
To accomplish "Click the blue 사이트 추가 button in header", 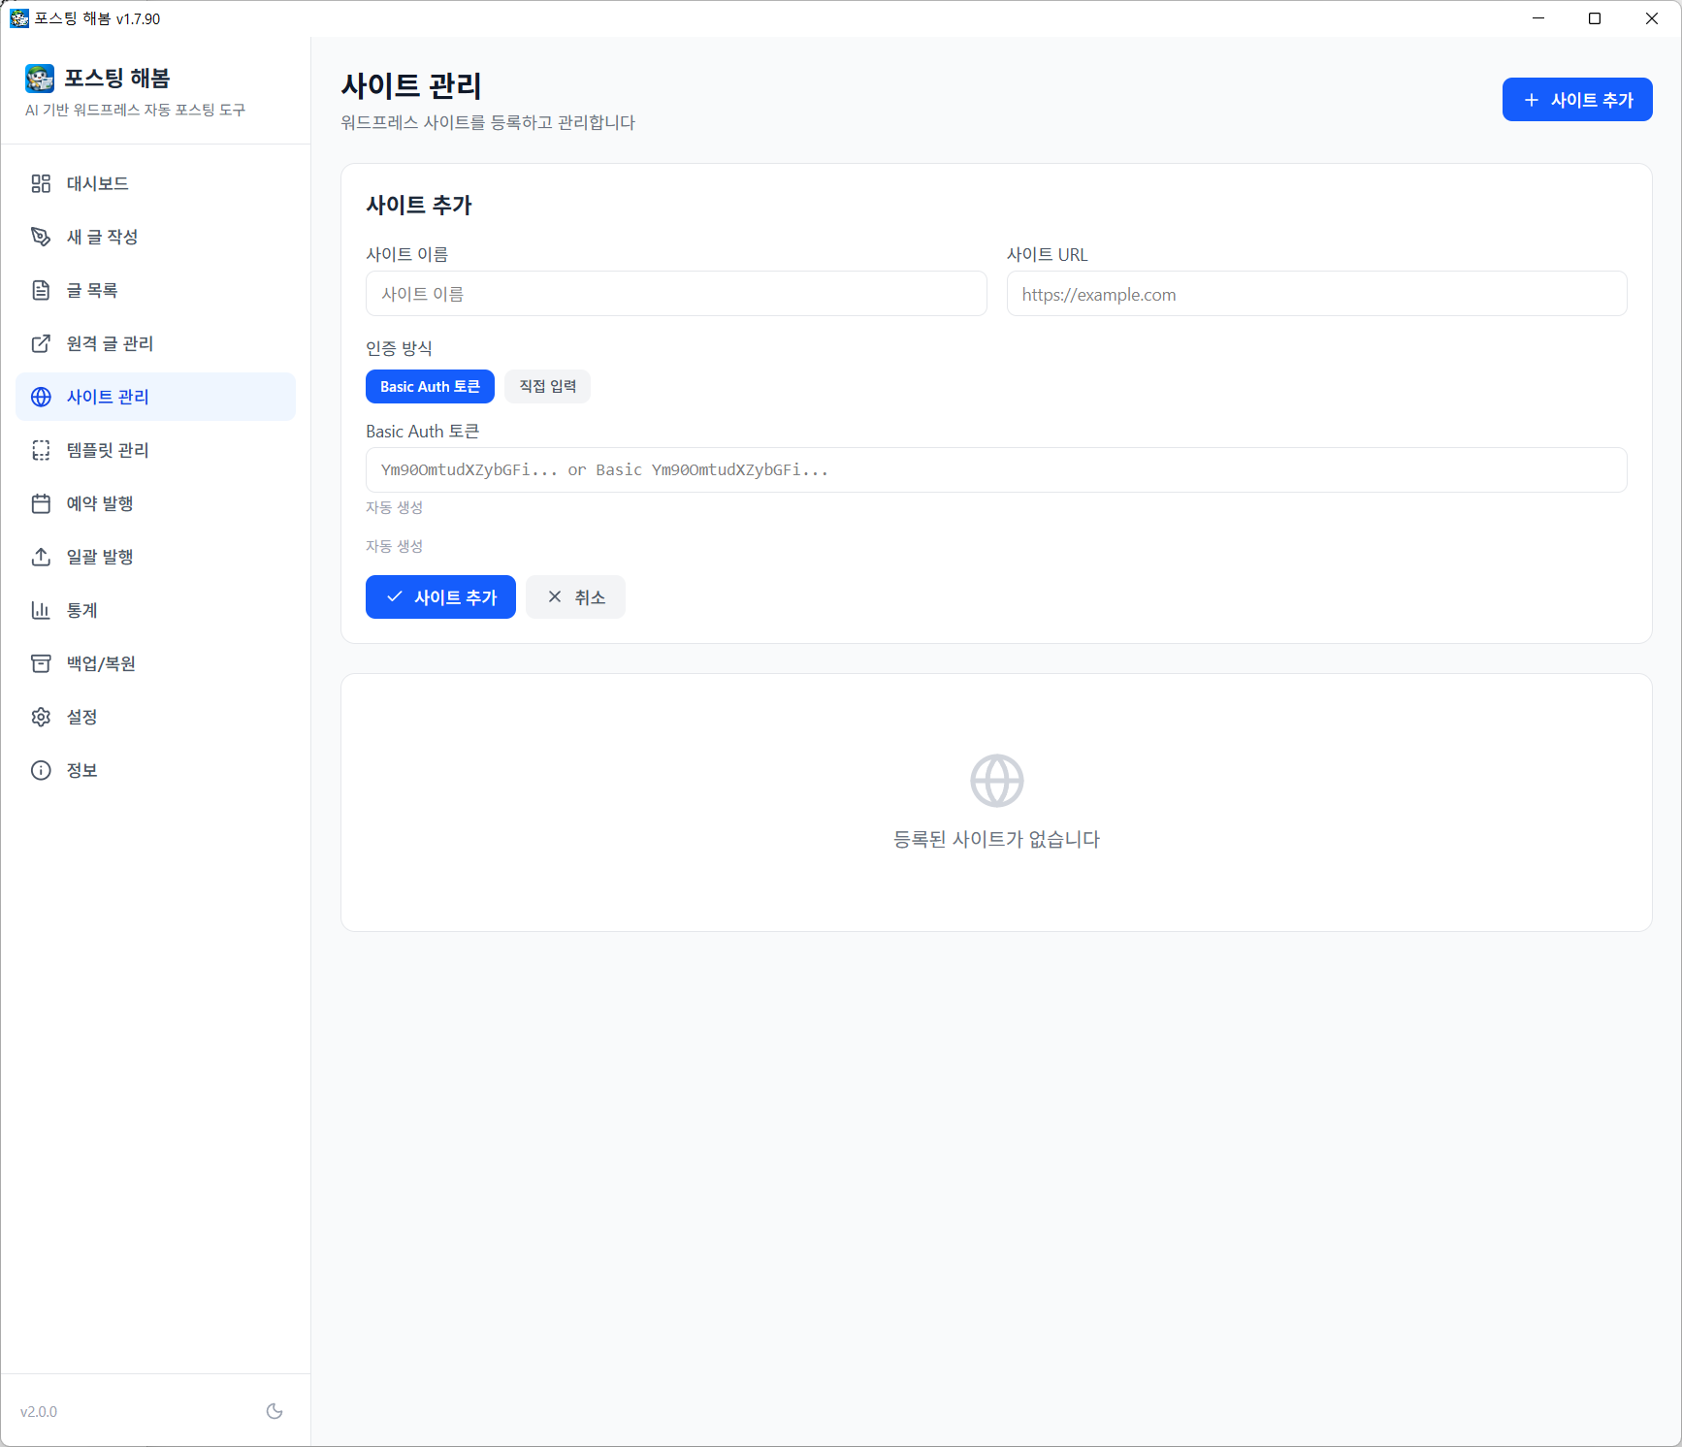I will (x=1576, y=100).
